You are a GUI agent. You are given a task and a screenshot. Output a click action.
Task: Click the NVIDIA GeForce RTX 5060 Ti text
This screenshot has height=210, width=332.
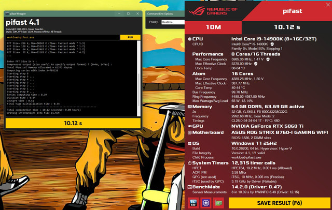(267, 126)
